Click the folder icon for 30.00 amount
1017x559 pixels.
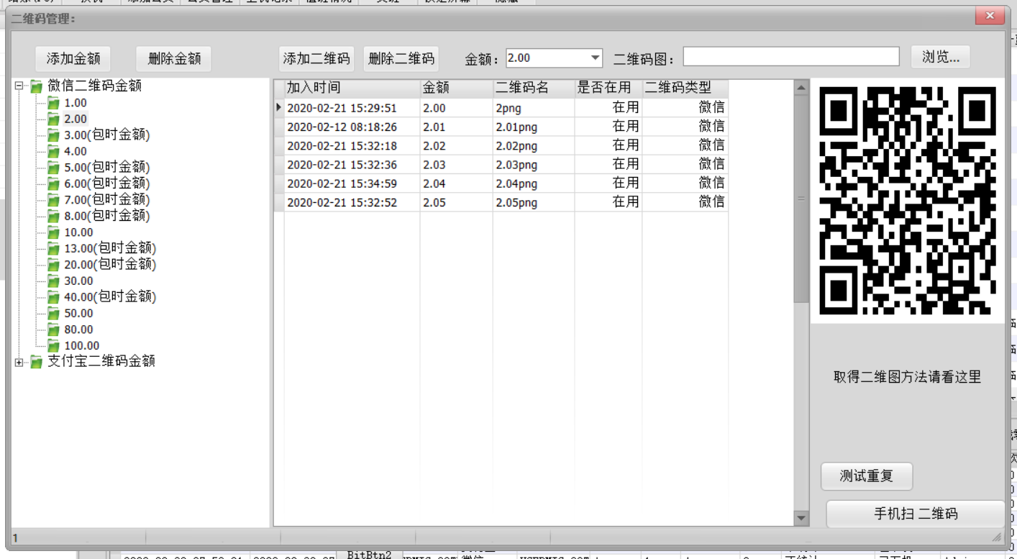coord(53,281)
